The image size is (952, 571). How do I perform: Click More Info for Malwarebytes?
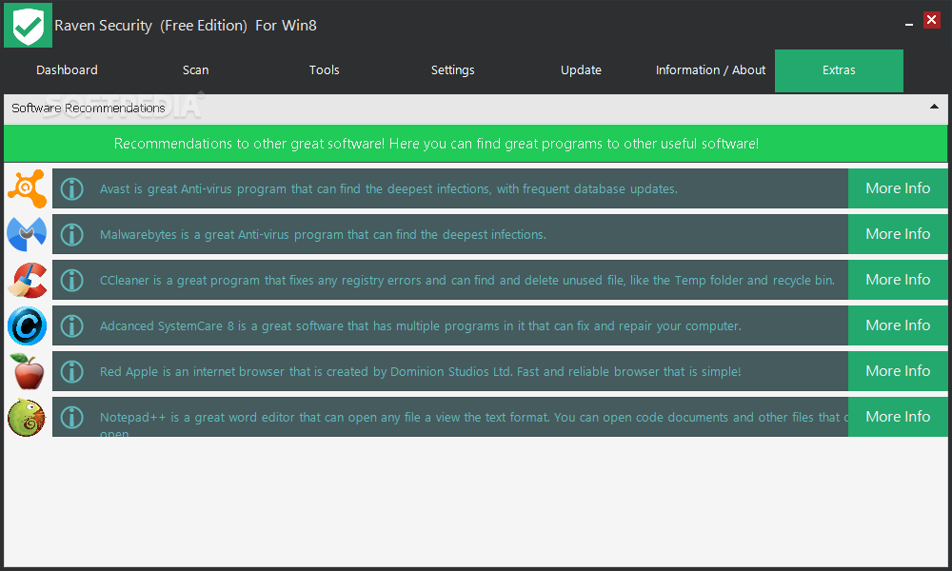(x=898, y=234)
